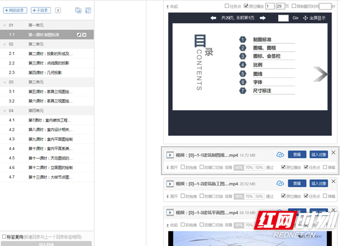Click 剪辑 button for the 1-2 video
This screenshot has height=246, width=340.
(297, 183)
